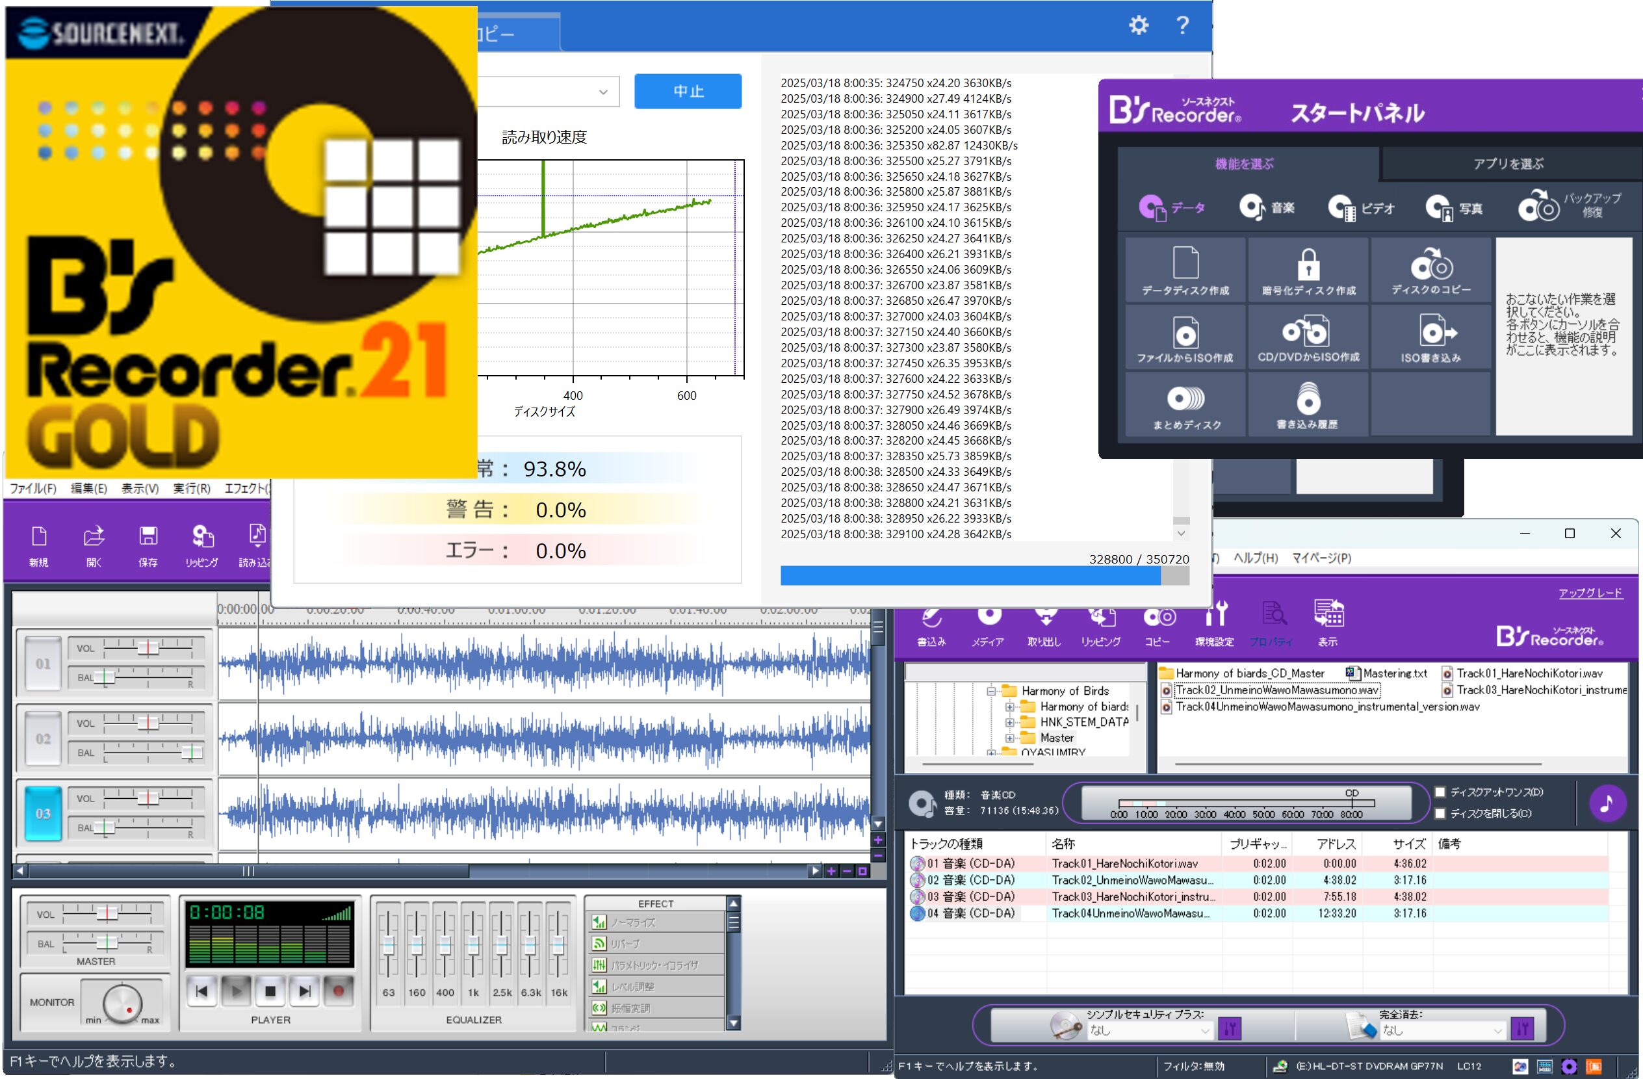Click Write History (書き込み履歴) tile
Screen dimensions: 1643x1079
pyautogui.click(x=1308, y=404)
